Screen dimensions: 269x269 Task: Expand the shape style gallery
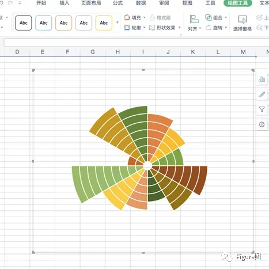pyautogui.click(x=118, y=22)
